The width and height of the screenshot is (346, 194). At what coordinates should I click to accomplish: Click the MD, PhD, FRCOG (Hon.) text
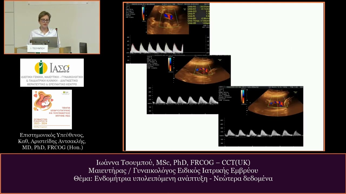(52, 147)
